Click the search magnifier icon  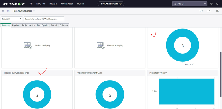(175, 4)
